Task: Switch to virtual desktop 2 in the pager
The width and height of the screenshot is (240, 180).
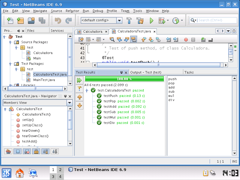Action: 60,169
